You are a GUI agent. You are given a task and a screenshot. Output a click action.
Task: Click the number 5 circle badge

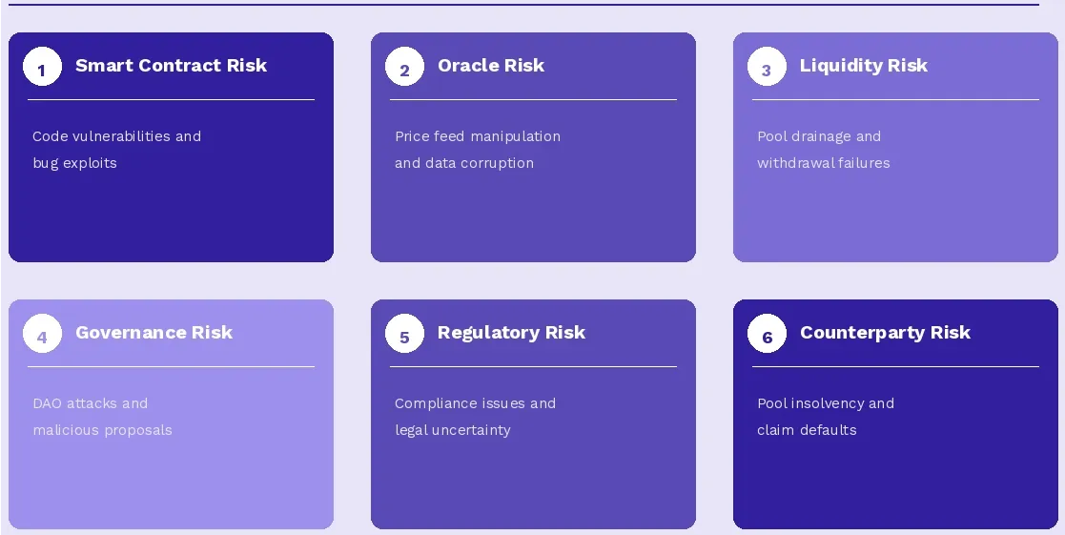point(404,334)
